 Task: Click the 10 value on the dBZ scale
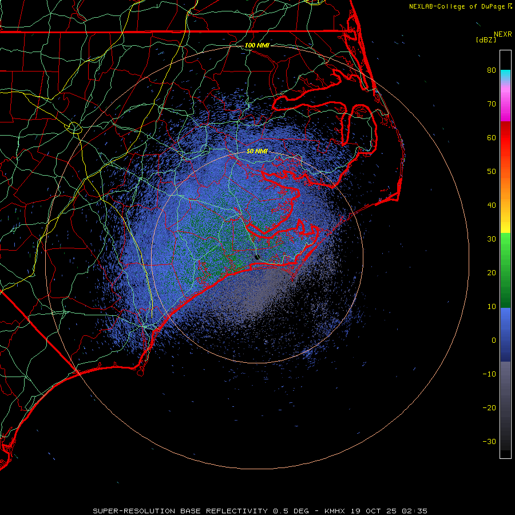coord(492,307)
